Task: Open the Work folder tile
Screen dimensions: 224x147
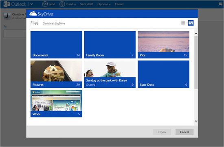Action: point(56,104)
